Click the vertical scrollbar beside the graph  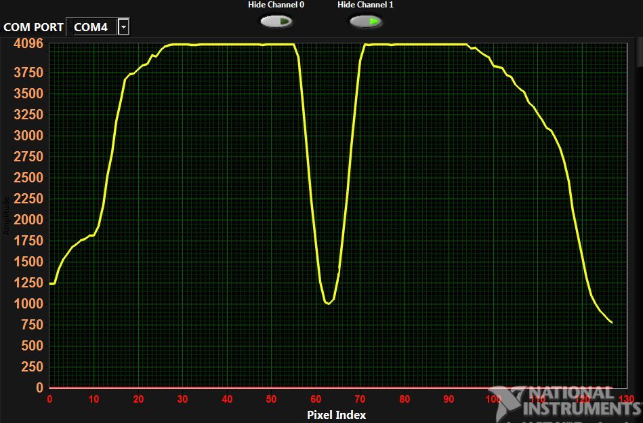(x=640, y=52)
